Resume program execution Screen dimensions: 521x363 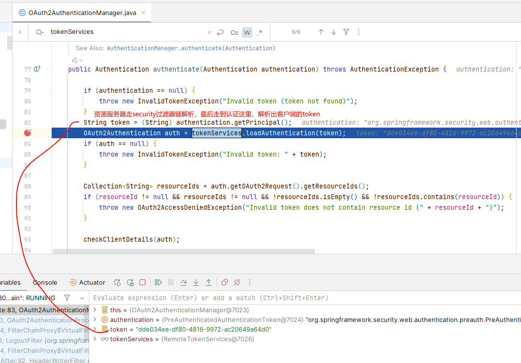[x=158, y=282]
